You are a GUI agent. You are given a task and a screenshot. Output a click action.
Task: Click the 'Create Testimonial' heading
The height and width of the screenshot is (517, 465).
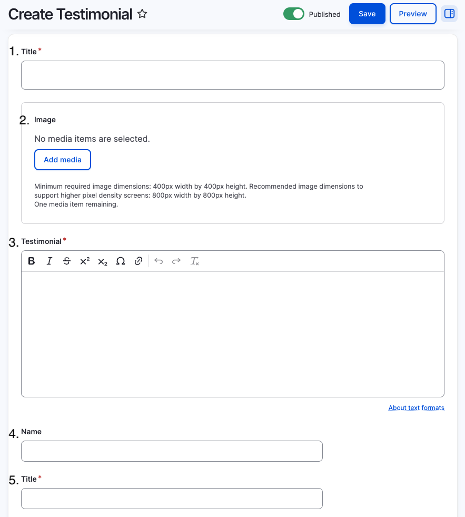(x=70, y=14)
